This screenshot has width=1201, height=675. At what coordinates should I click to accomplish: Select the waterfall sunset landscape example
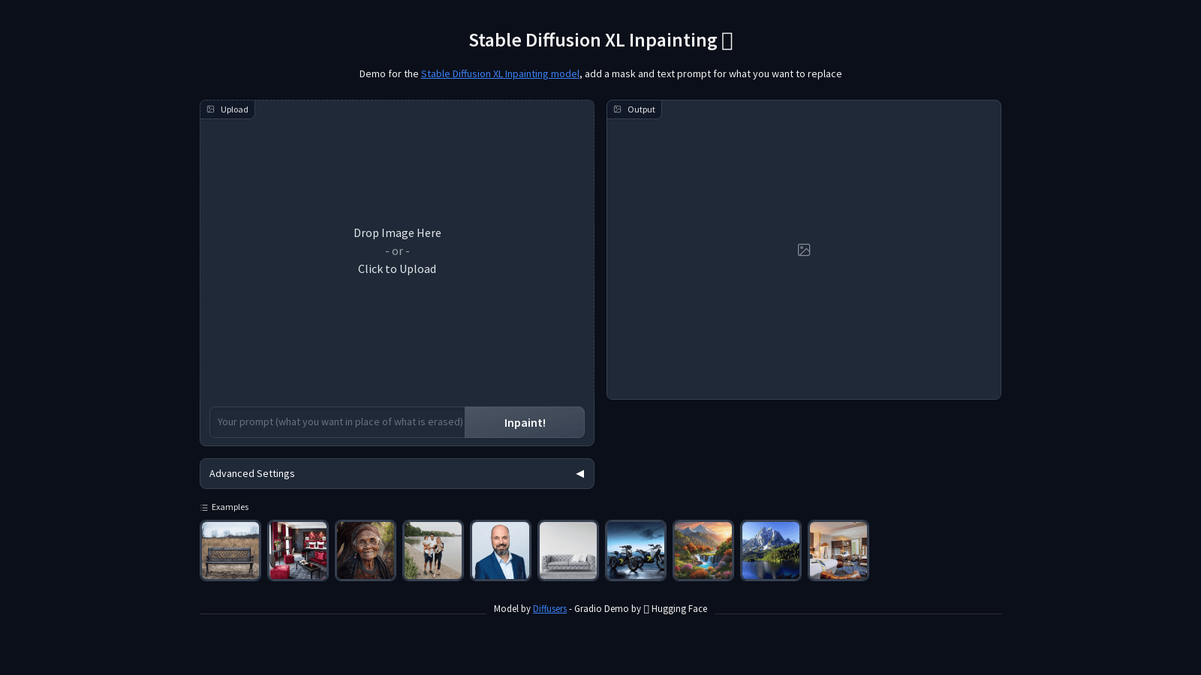pos(703,550)
